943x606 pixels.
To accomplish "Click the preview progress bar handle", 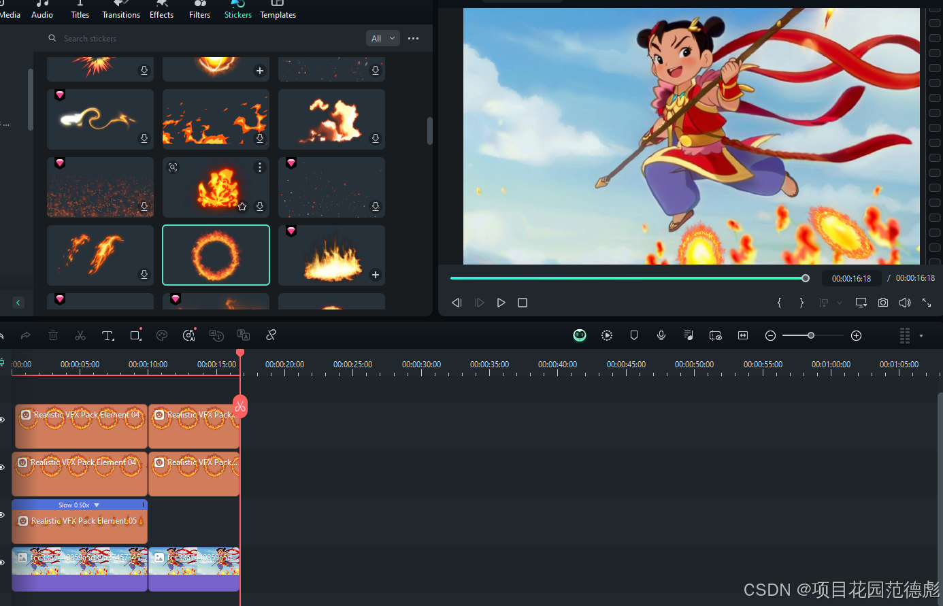I will 806,278.
